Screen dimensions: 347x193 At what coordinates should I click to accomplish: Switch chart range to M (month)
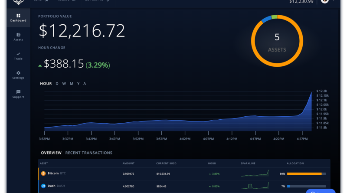click(x=71, y=84)
